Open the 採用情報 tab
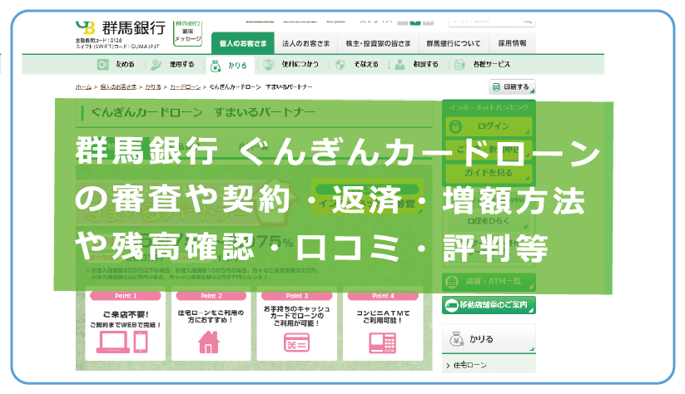Viewport: 685px width, 394px height. point(512,43)
